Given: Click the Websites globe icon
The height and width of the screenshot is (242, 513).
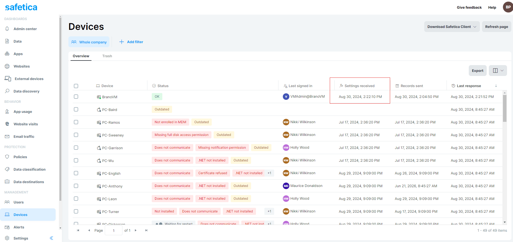Looking at the screenshot, I should [x=7, y=66].
